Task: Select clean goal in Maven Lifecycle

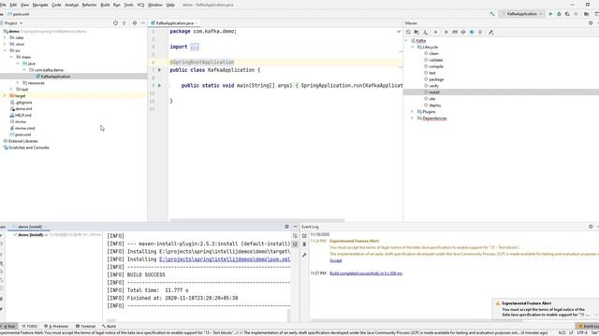Action: tap(433, 54)
